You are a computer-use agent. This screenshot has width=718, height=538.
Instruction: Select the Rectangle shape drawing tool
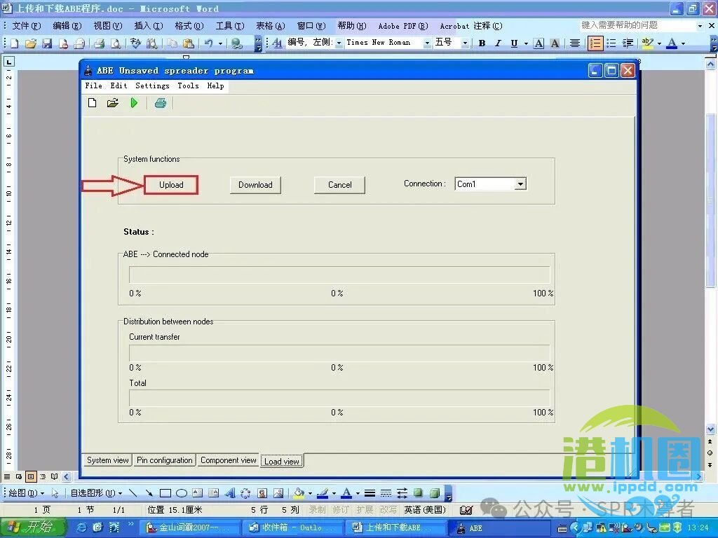point(165,493)
